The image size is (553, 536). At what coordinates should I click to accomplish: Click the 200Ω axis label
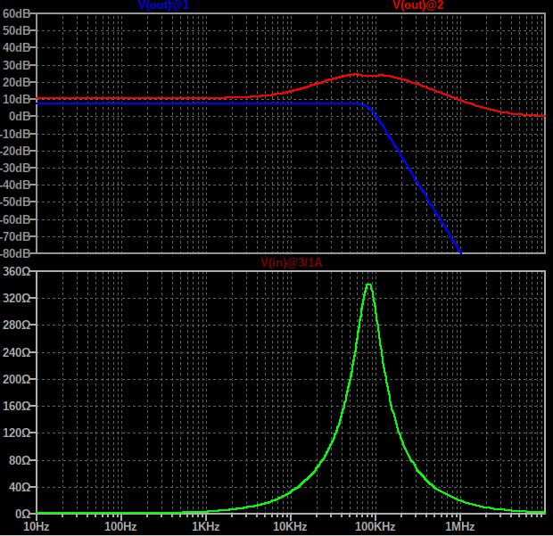(x=16, y=379)
